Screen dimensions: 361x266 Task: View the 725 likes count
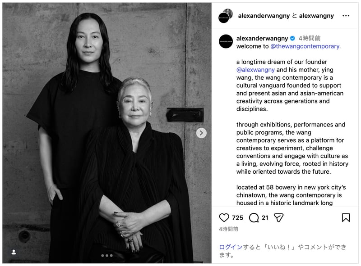point(237,217)
